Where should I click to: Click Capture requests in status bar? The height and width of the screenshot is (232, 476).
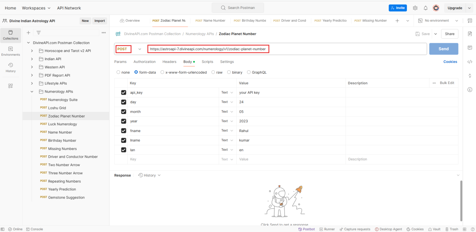tap(354, 229)
